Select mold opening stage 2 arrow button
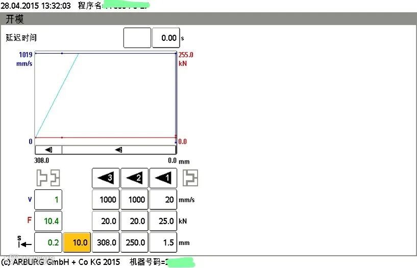The height and width of the screenshot is (268, 417). (x=135, y=178)
